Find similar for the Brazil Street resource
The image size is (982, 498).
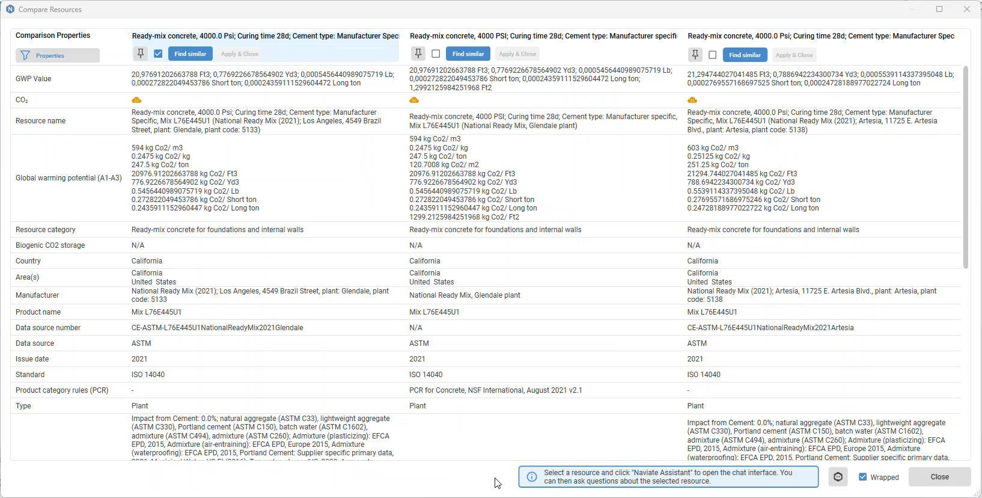(x=191, y=54)
